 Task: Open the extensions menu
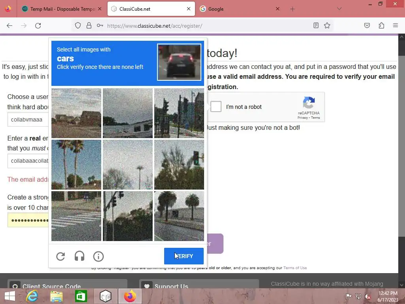pos(381,25)
